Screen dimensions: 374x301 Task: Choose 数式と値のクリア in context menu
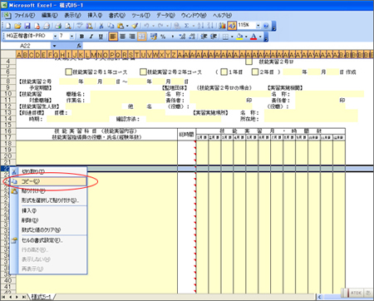click(x=48, y=229)
